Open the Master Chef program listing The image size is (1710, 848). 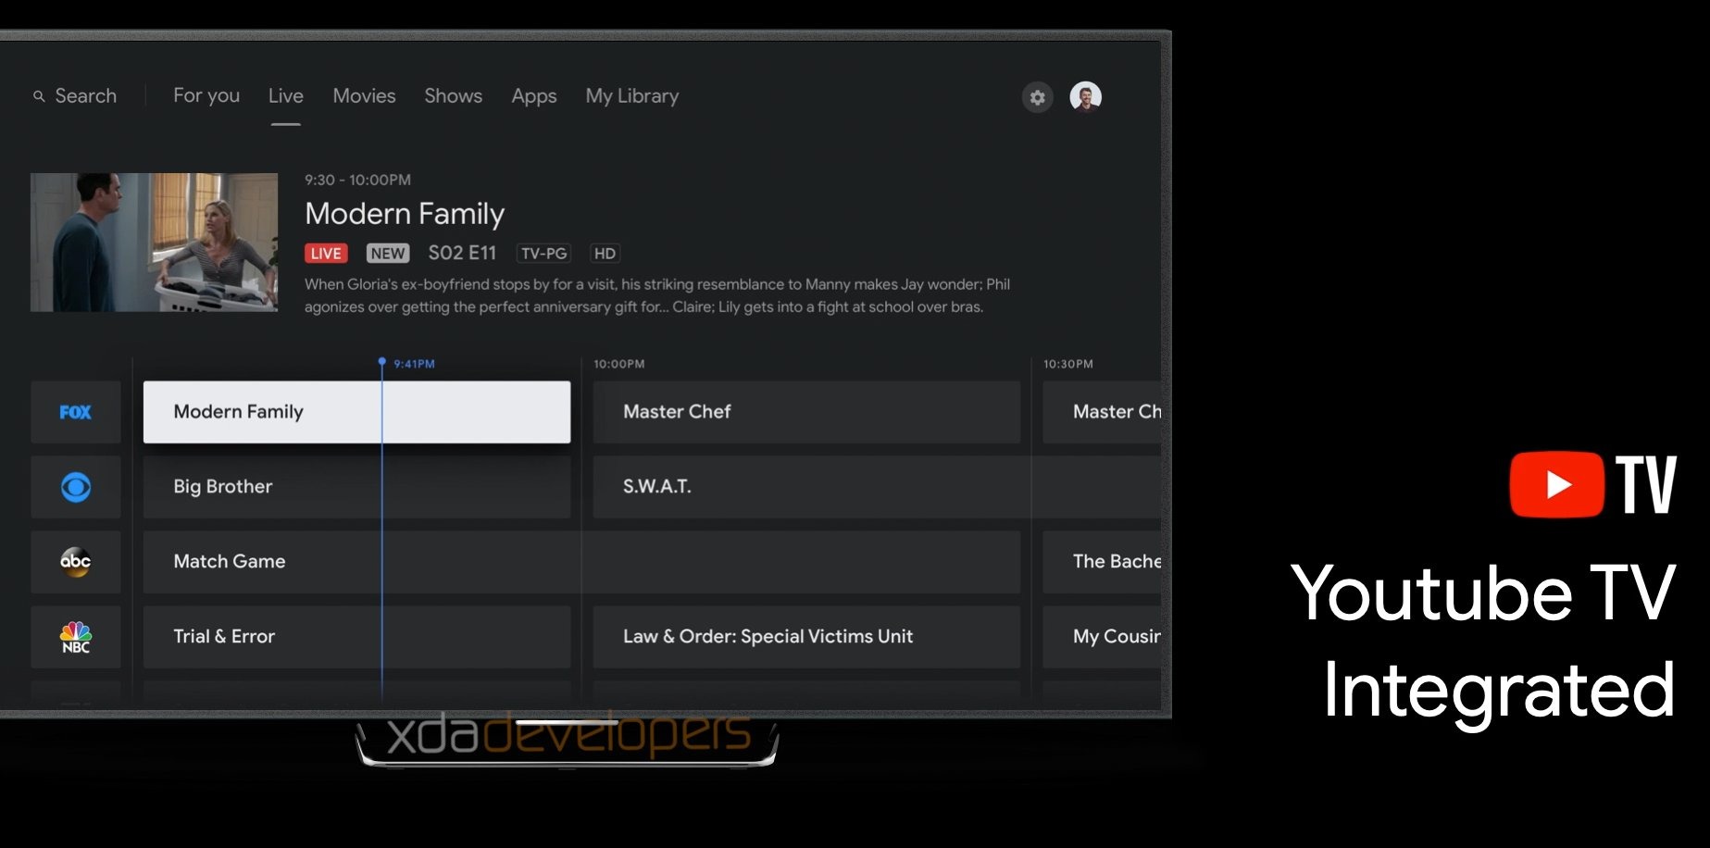click(805, 412)
